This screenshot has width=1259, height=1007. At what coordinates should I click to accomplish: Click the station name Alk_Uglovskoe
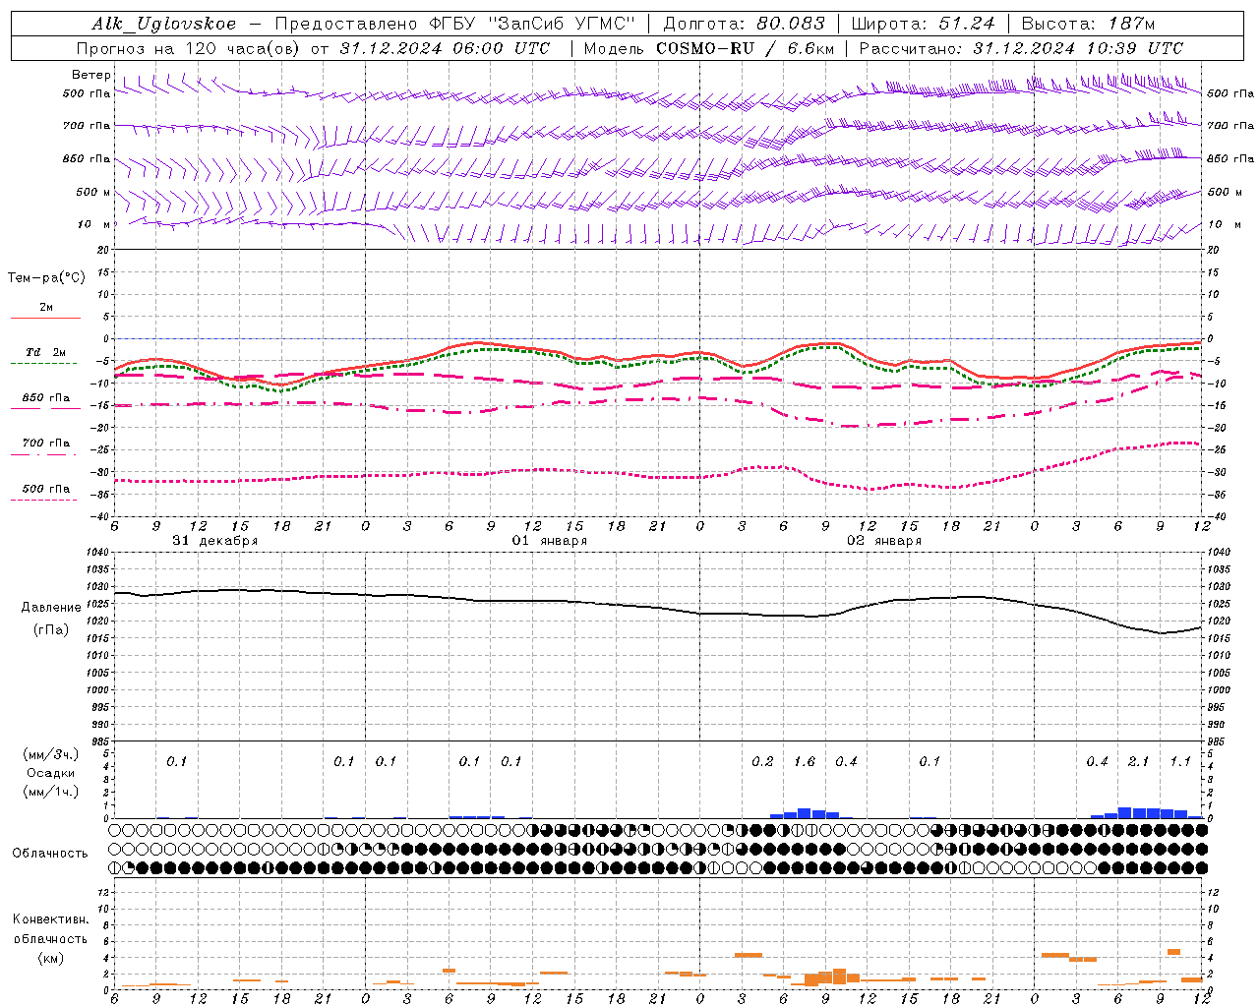(x=164, y=24)
